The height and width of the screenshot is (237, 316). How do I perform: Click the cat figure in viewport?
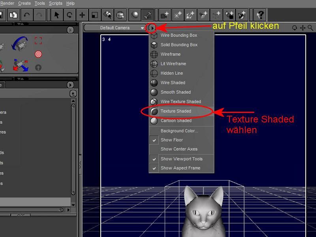point(204,212)
